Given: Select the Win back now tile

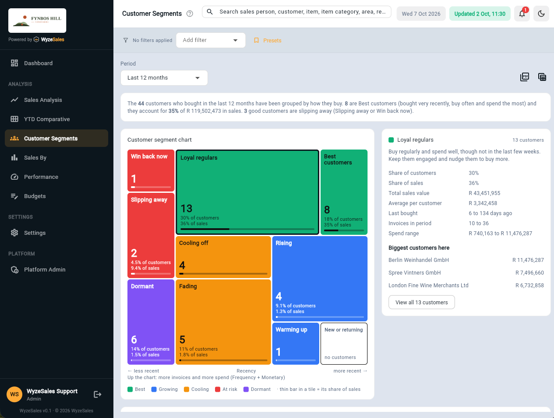Looking at the screenshot, I should point(151,171).
